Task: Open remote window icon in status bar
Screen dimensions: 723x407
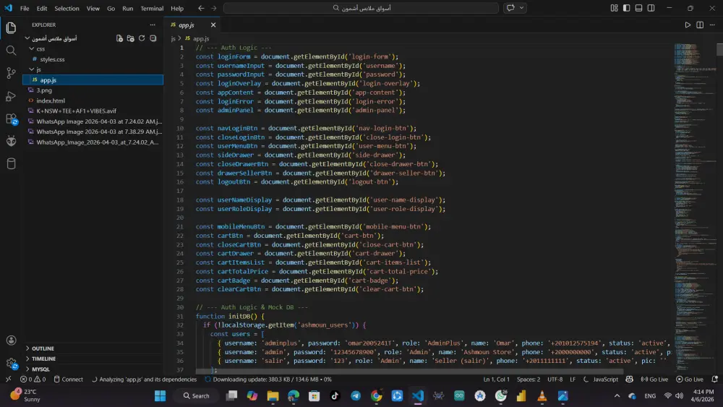Action: tap(8, 380)
